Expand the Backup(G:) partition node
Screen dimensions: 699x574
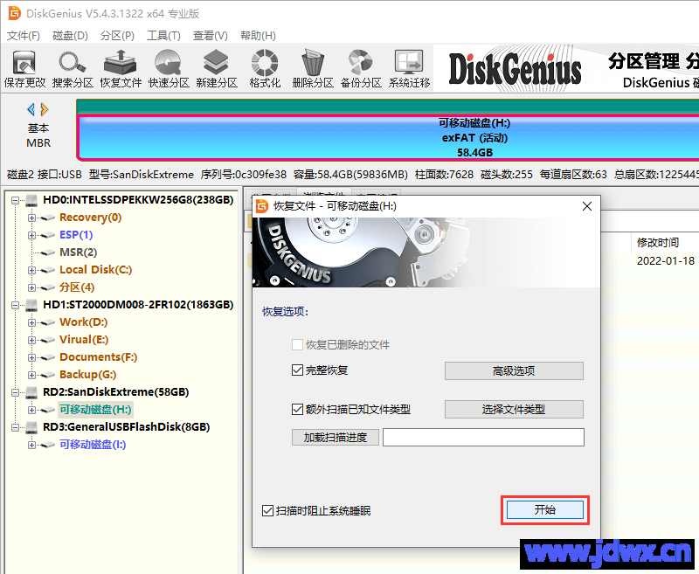pos(31,375)
